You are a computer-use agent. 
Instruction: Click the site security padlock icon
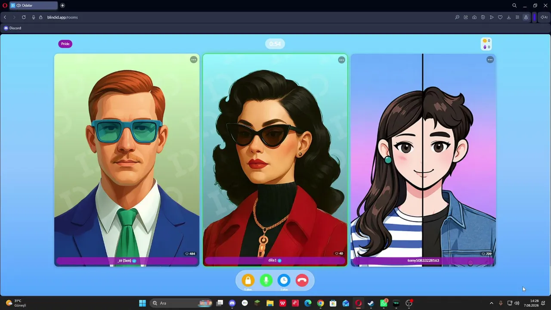[41, 17]
